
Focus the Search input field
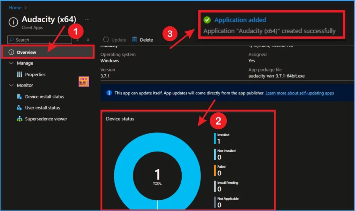pos(40,40)
